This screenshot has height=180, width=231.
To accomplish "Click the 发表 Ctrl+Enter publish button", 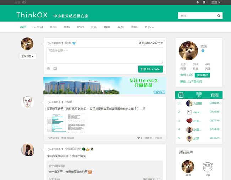I will tap(150, 69).
